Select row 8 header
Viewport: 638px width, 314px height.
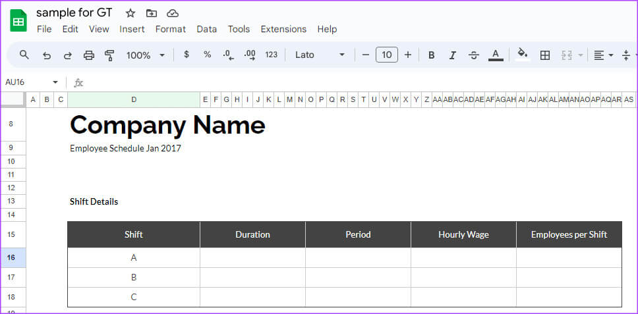point(13,124)
